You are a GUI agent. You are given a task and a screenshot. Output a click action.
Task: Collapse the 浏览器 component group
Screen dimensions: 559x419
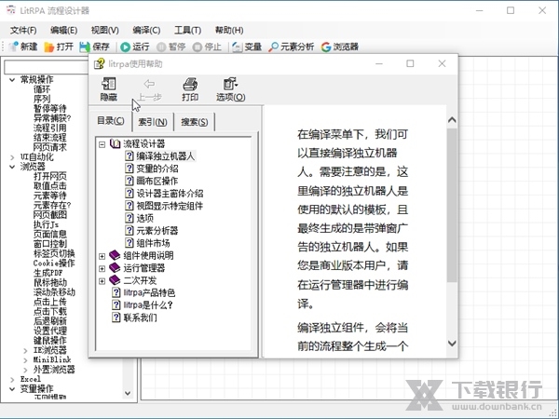[12, 167]
